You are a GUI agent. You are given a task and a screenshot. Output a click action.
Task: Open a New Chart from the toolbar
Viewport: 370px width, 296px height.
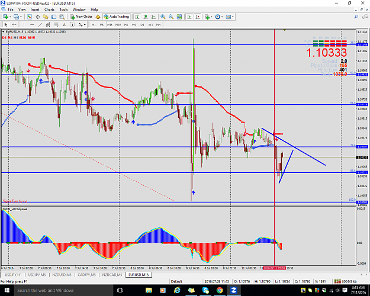tap(5, 17)
